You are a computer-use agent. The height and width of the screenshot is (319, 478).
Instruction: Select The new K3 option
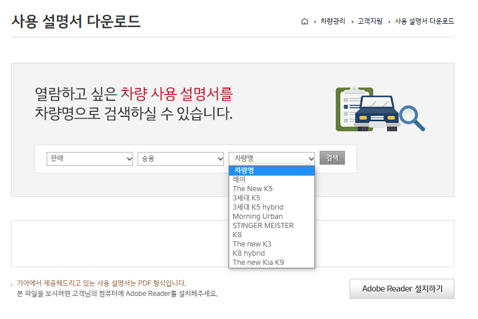[272, 244]
